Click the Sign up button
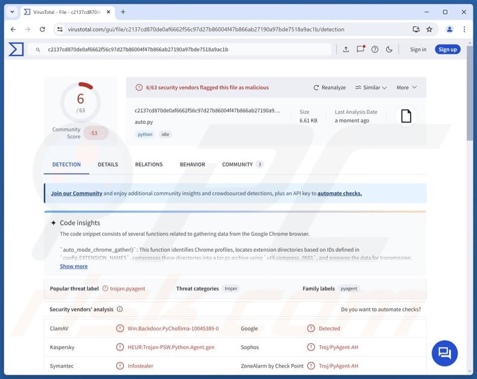Image resolution: width=477 pixels, height=379 pixels. coord(447,49)
